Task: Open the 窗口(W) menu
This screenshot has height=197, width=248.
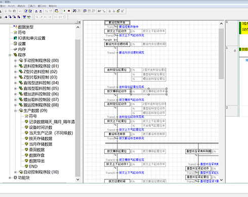Action: [x=42, y=6]
